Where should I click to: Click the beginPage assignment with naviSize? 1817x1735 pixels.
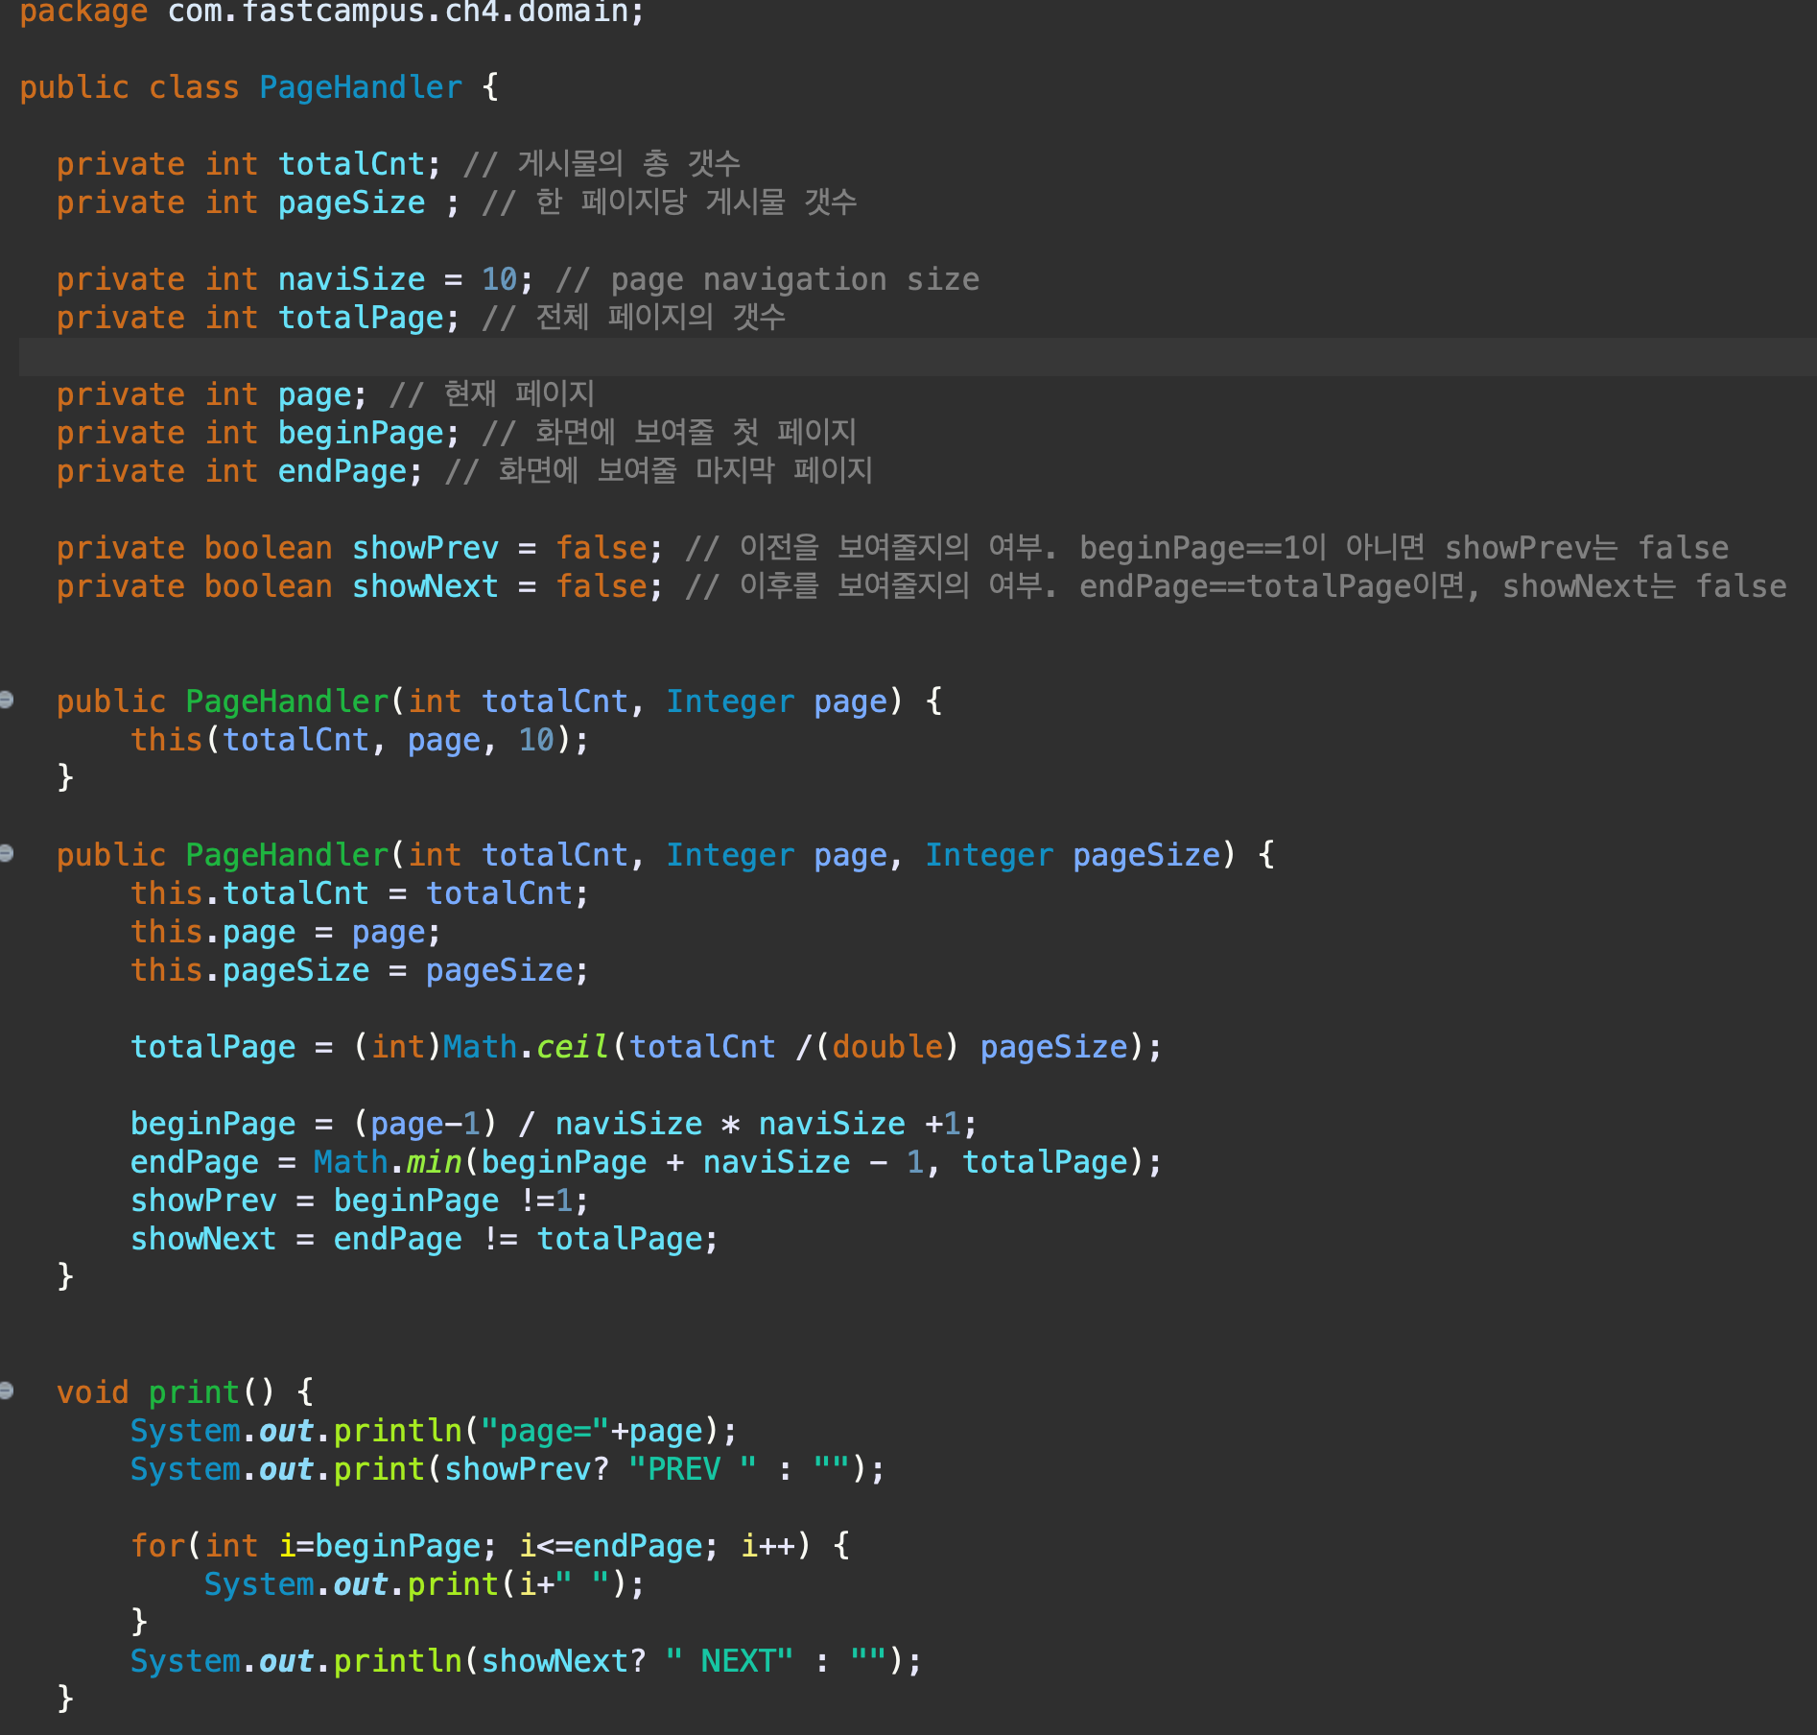tap(554, 1124)
